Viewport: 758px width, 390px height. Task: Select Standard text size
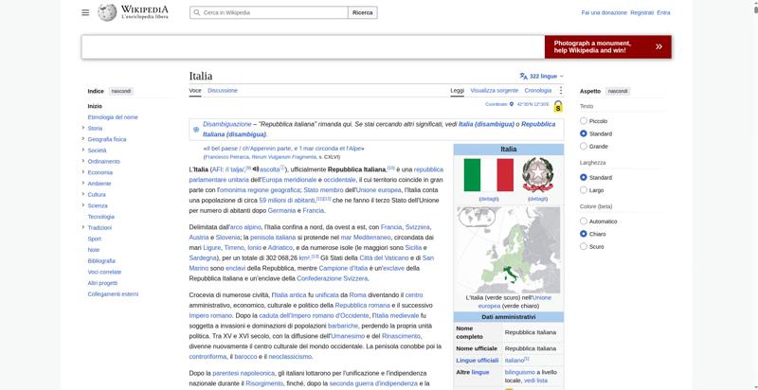[x=584, y=133]
